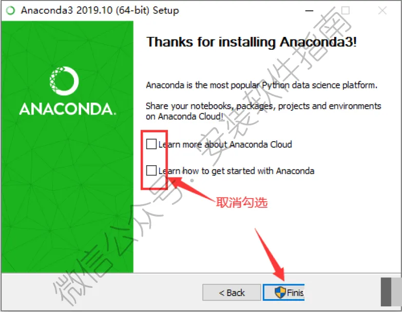This screenshot has width=402, height=312.
Task: Click the 'Anaconda3 2019.10 (64-bit) Setup' title text
Action: click(100, 10)
